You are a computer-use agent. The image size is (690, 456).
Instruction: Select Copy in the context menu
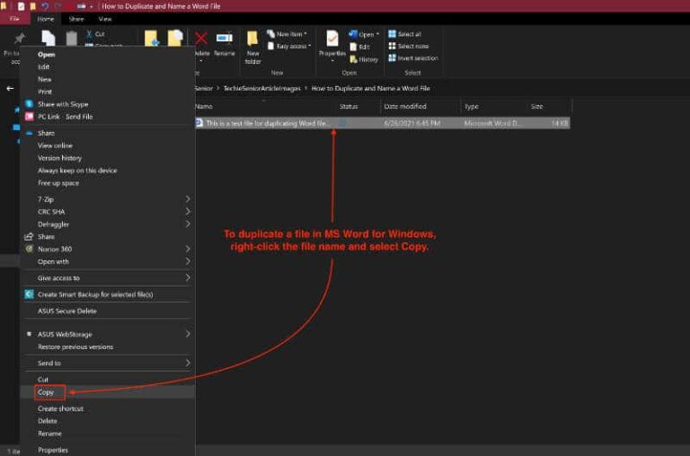coord(46,392)
